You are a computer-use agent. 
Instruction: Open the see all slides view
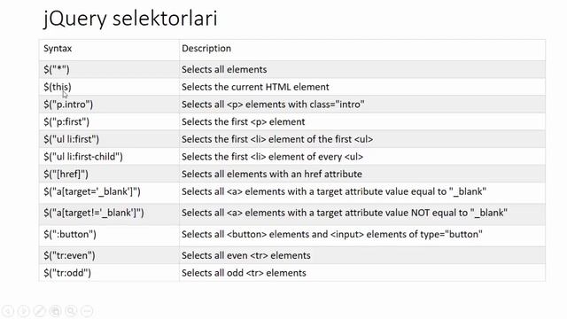[55, 311]
